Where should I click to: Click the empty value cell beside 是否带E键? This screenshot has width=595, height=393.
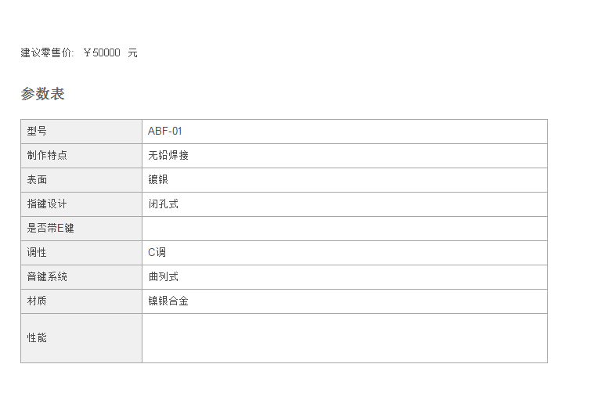pyautogui.click(x=345, y=229)
